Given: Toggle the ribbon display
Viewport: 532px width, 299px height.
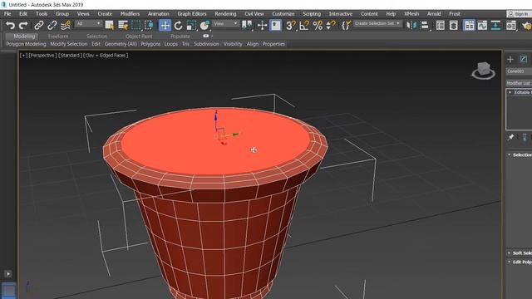Looking at the screenshot, I should click(x=469, y=26).
